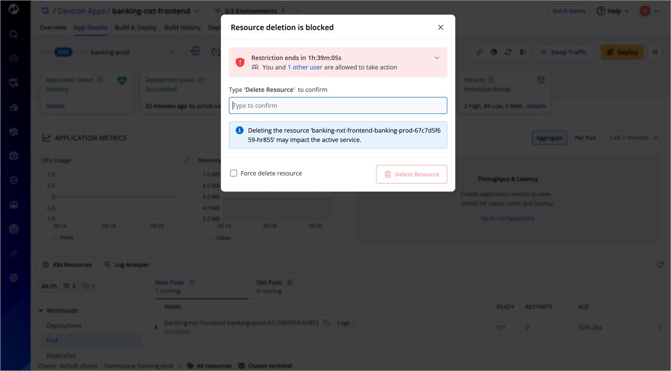Focus the 'Type to confirm' input field
The image size is (671, 371).
coord(338,106)
